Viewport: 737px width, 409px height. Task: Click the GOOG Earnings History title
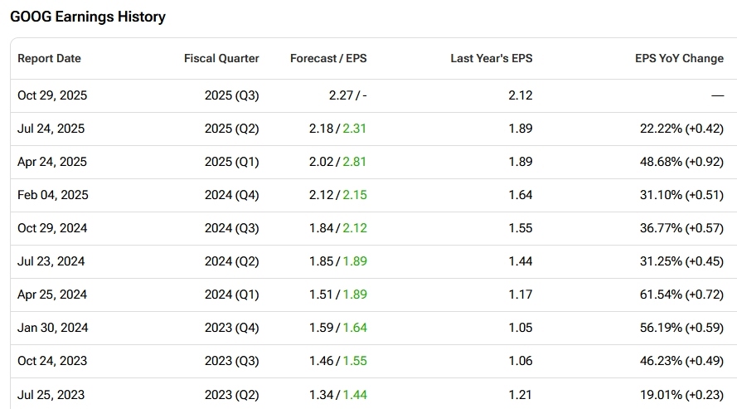[x=88, y=17]
